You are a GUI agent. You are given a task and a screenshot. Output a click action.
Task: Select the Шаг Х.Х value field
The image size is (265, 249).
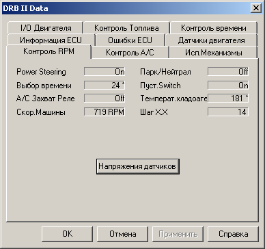[228, 112]
